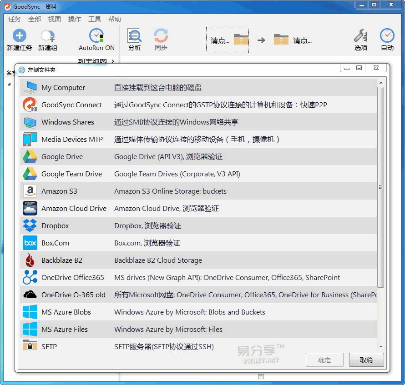This screenshot has height=385, width=405.
Task: Click text Backblaze B2 Cloud Storage
Action: click(158, 260)
